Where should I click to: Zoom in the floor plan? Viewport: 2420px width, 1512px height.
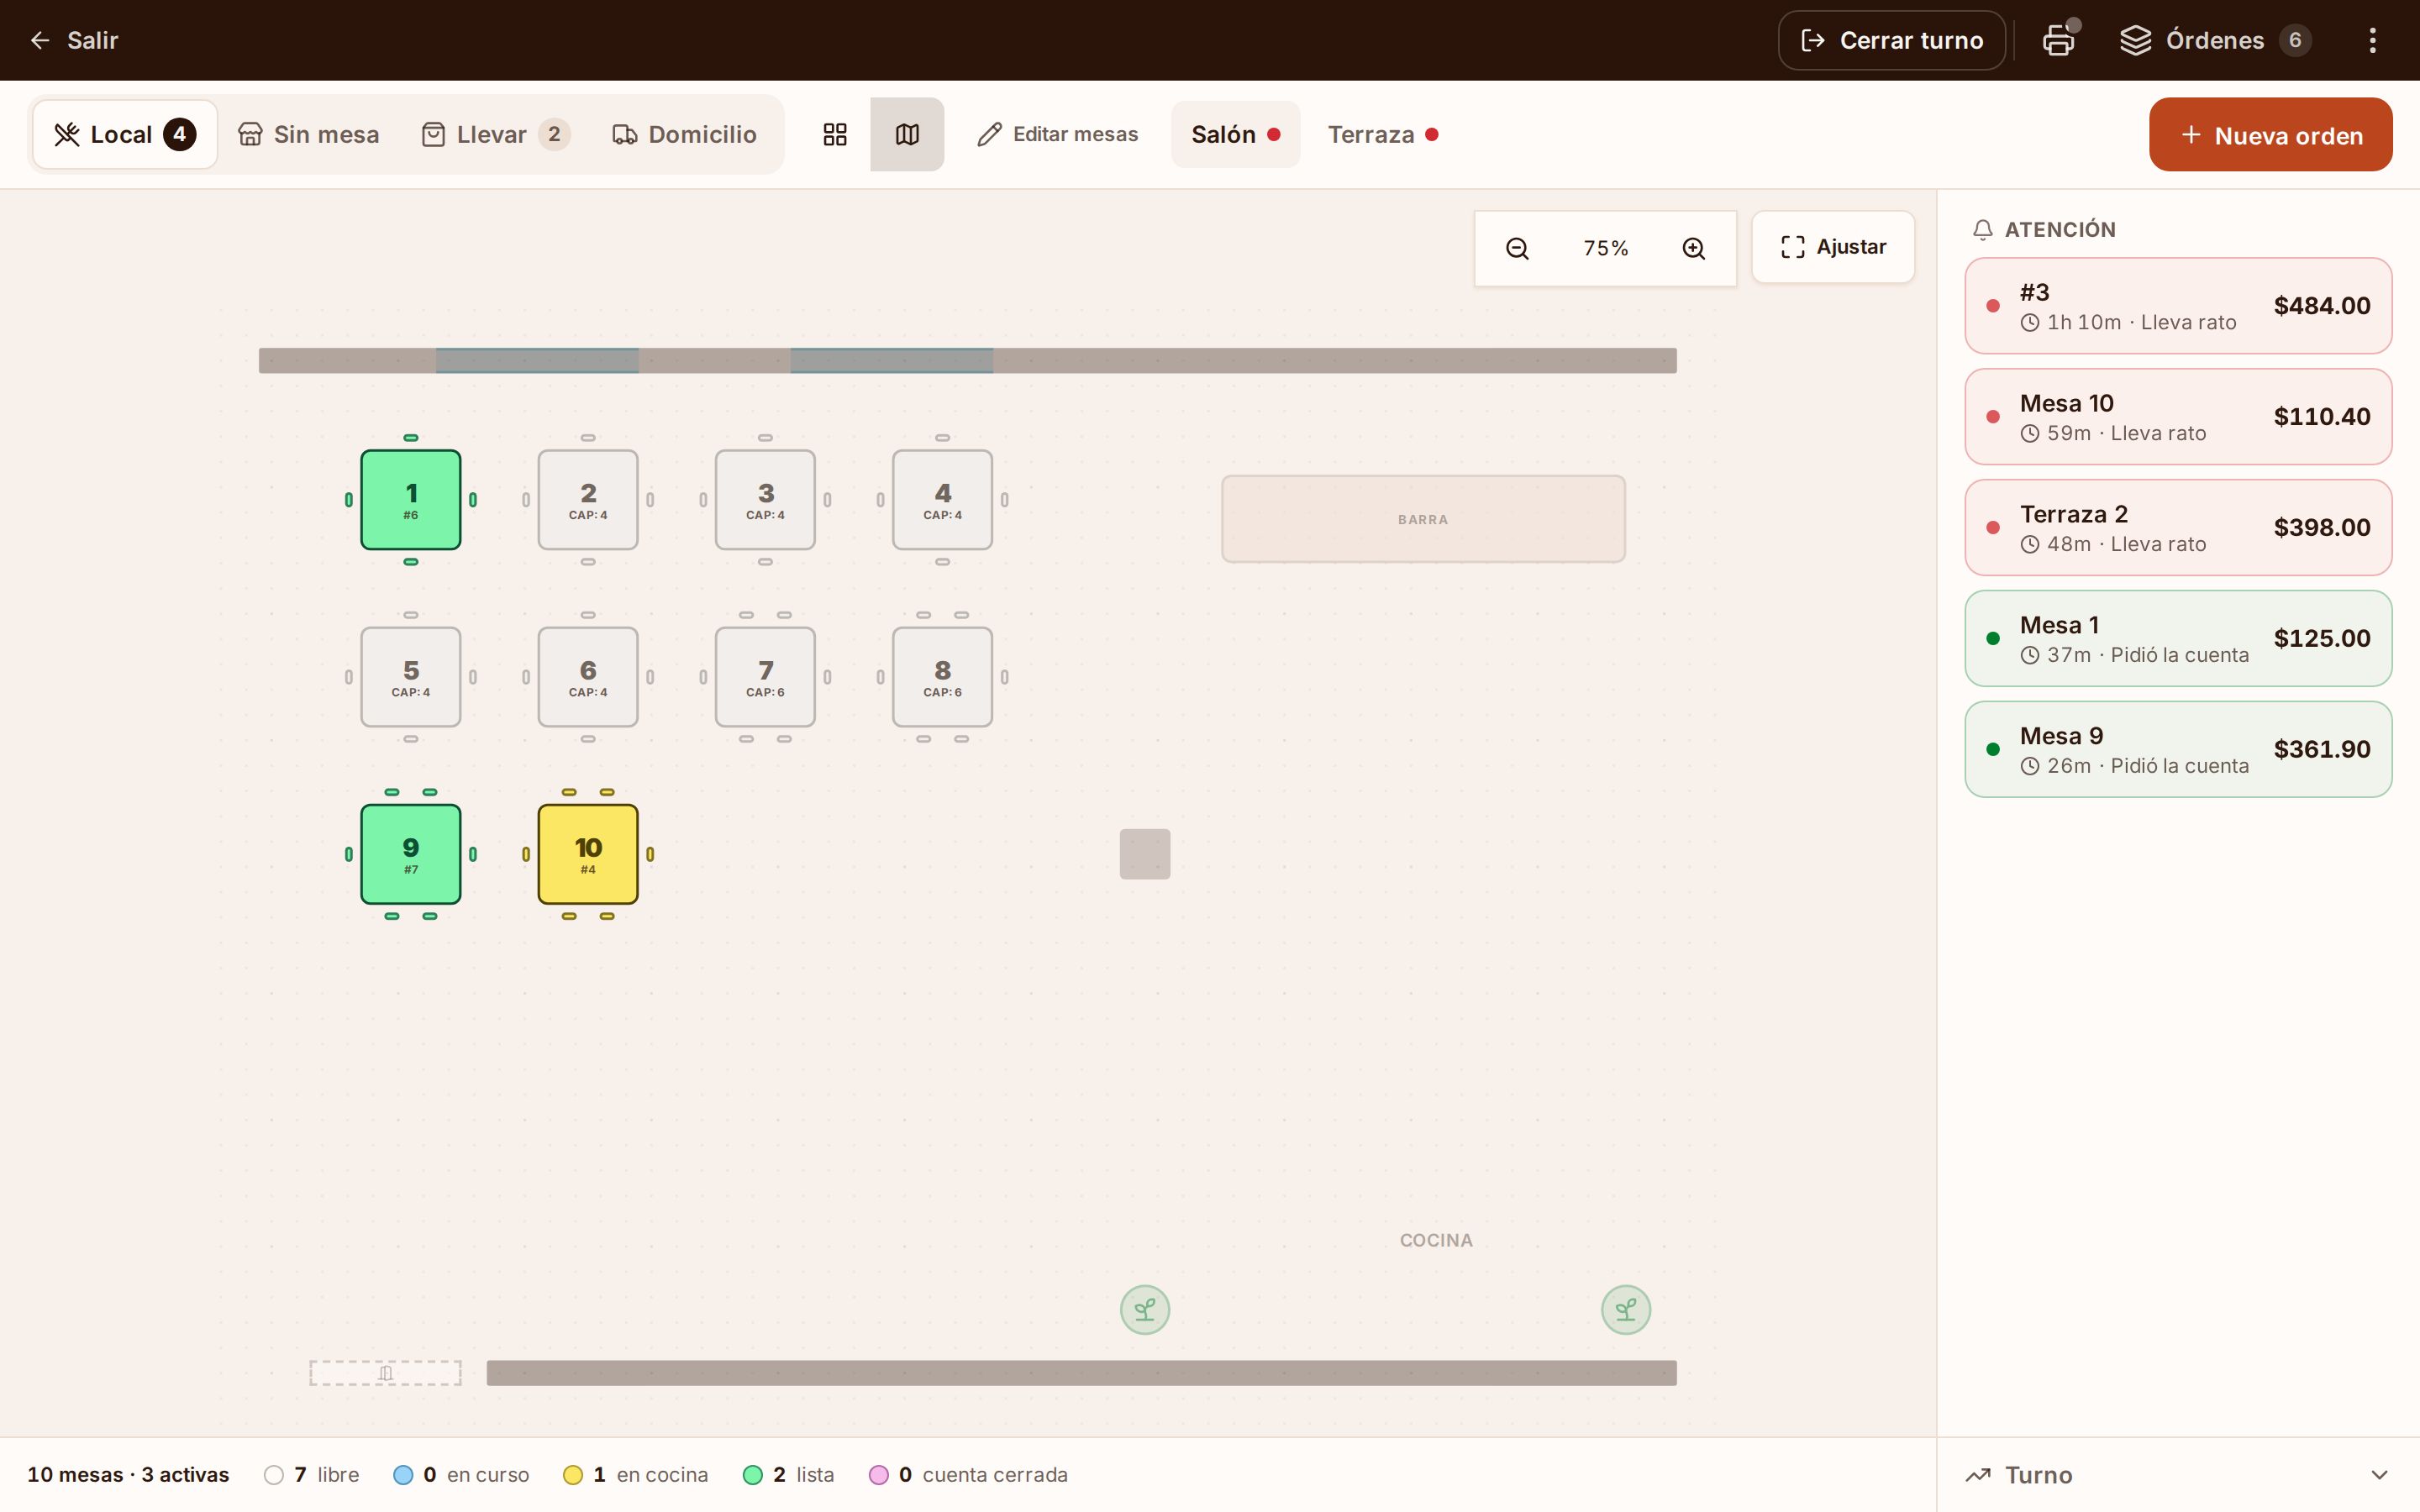point(1693,248)
